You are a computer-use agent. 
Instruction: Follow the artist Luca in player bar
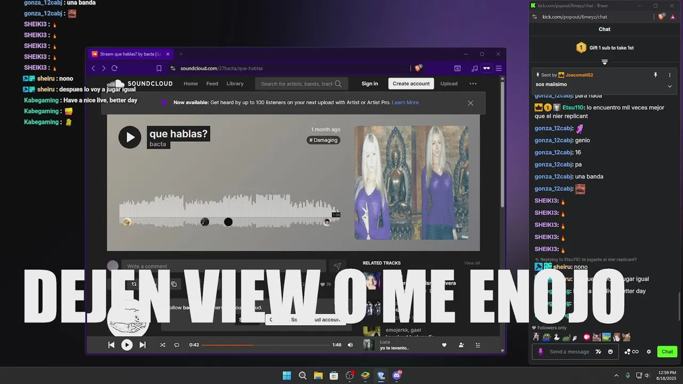(x=461, y=345)
